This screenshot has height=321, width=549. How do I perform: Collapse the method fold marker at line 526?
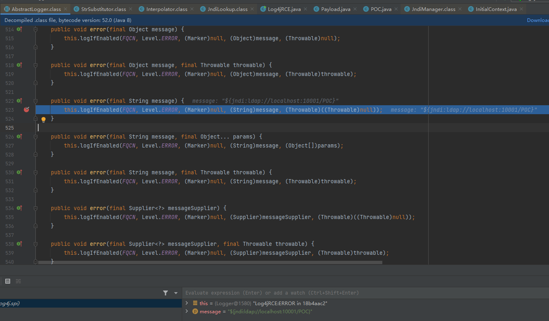[36, 137]
